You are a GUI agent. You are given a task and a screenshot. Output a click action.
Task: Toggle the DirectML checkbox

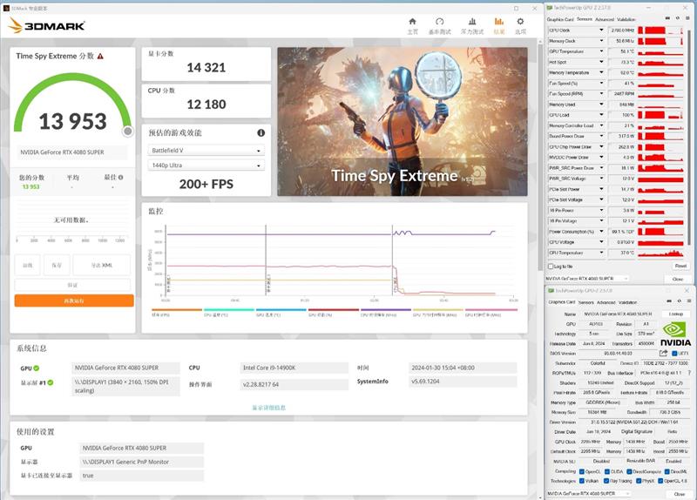coord(667,471)
